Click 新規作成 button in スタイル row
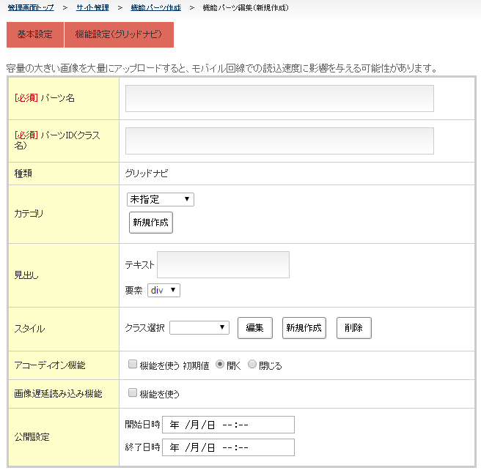This screenshot has height=473, width=481. (x=304, y=328)
